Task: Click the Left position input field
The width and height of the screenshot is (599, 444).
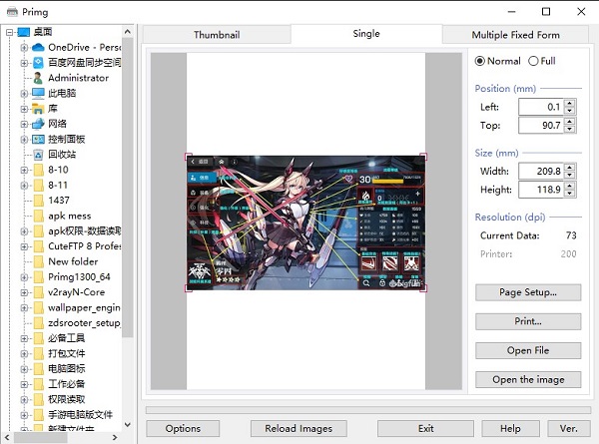Action: [542, 107]
